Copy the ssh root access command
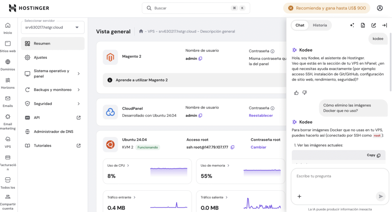The width and height of the screenshot is (392, 212). (x=232, y=147)
